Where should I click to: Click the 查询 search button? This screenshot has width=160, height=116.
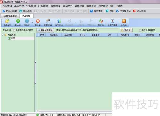[x=126, y=30]
